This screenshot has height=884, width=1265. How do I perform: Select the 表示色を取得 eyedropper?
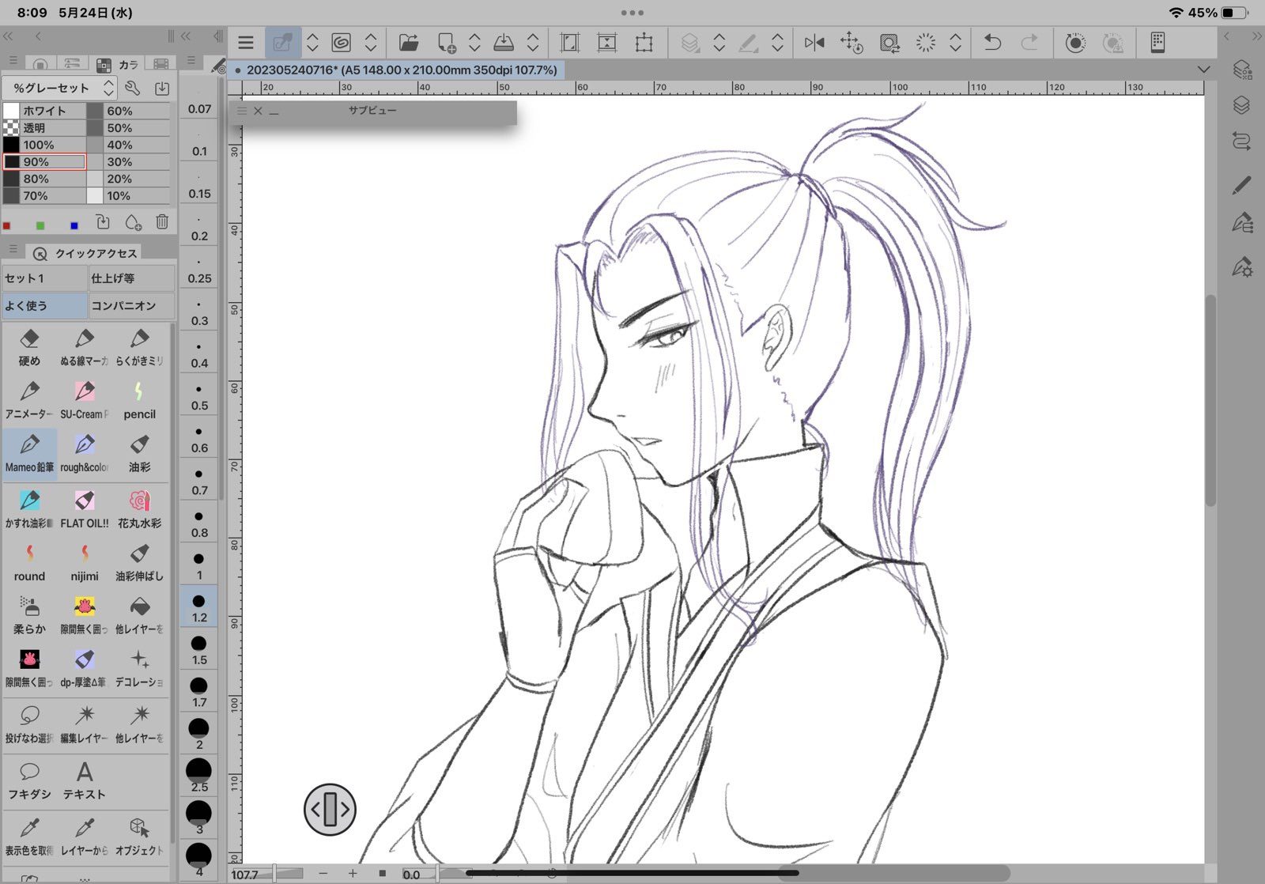[29, 837]
